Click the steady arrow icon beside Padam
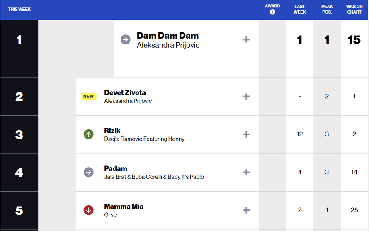369x231 pixels. point(88,172)
